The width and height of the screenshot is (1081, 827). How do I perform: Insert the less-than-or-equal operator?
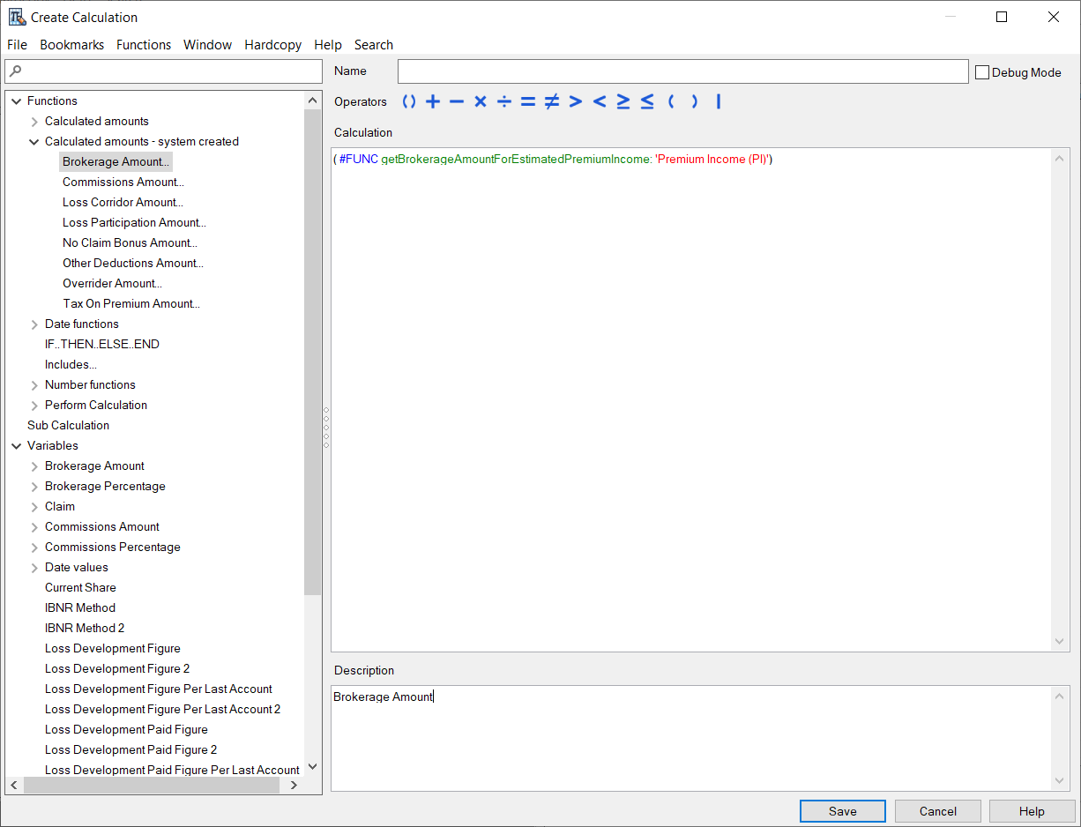coord(646,102)
